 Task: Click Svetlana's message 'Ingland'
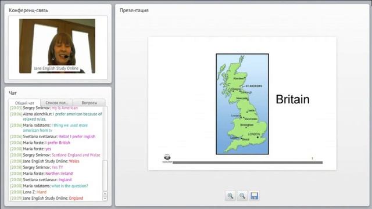65,179
